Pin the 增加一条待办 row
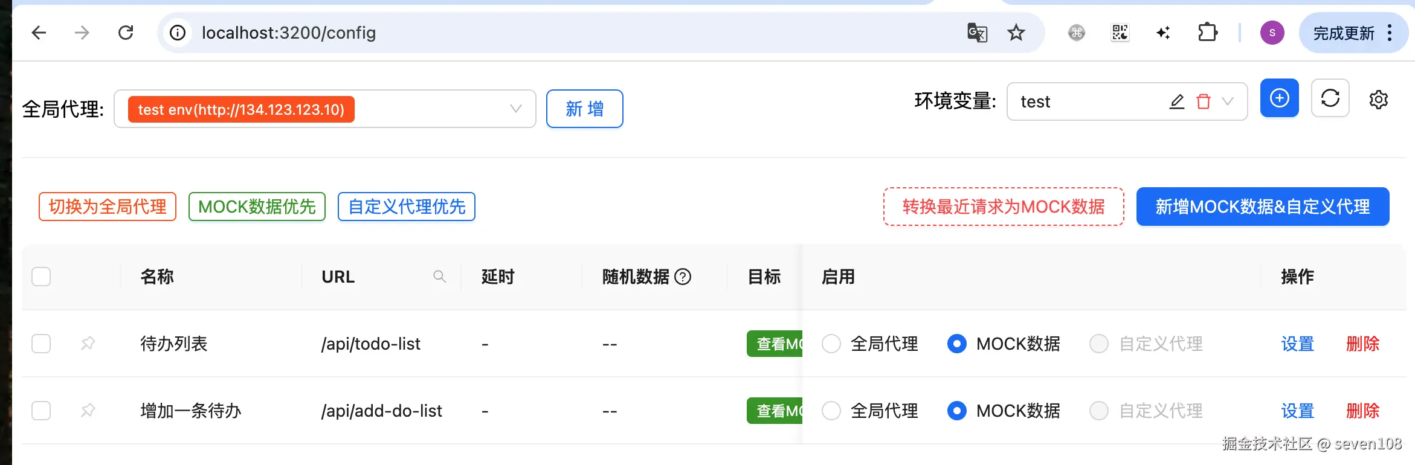Viewport: 1415px width, 465px height. pyautogui.click(x=88, y=411)
